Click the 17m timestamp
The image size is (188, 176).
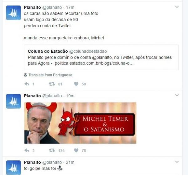point(70,7)
